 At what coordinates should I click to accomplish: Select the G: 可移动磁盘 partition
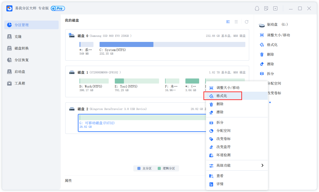(x=142, y=123)
